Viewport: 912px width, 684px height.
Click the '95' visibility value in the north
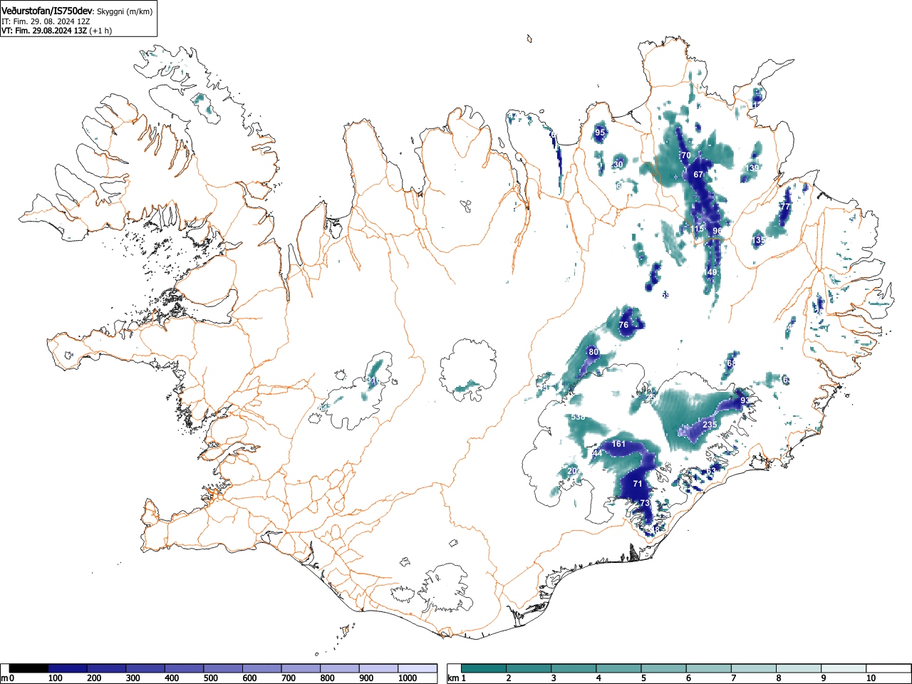click(600, 133)
